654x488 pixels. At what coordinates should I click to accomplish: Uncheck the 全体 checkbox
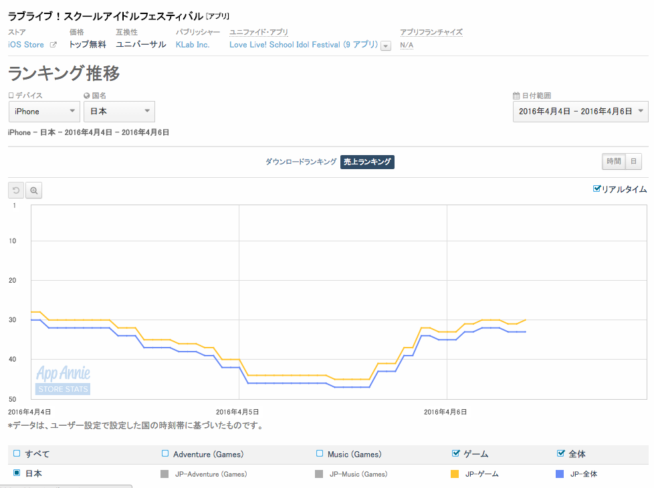(x=560, y=454)
